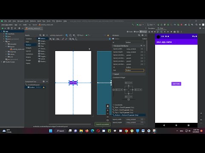Image resolution: width=205 pixels, height=153 pixels.
Task: Expand the java folder in project tree
Action: click(x=4, y=37)
